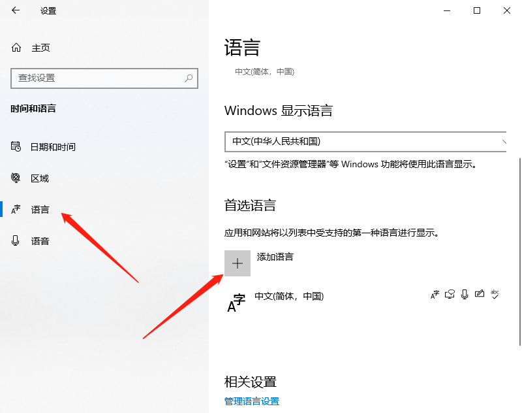Click the language A字 sidebar icon
Image resolution: width=522 pixels, height=413 pixels.
(x=16, y=209)
